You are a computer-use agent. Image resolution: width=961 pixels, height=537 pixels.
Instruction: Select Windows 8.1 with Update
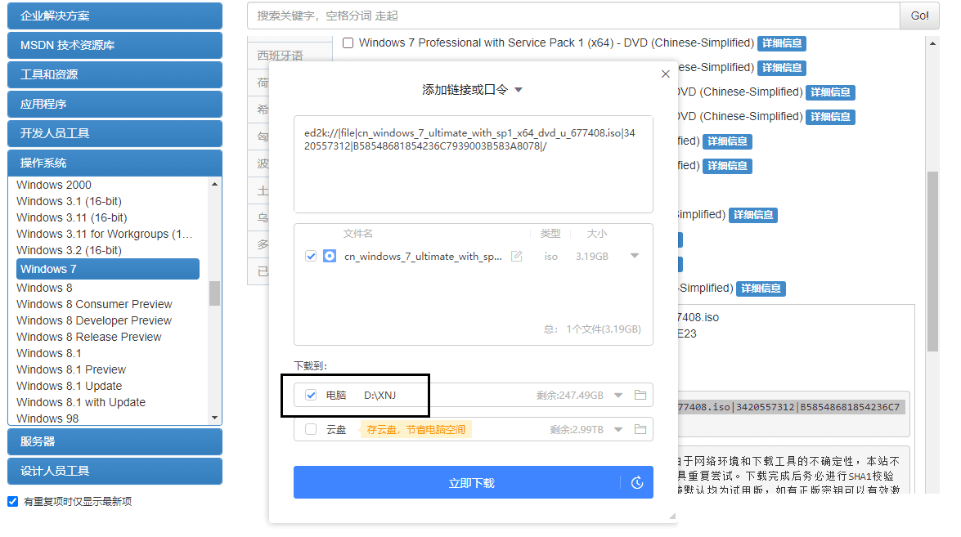click(81, 402)
